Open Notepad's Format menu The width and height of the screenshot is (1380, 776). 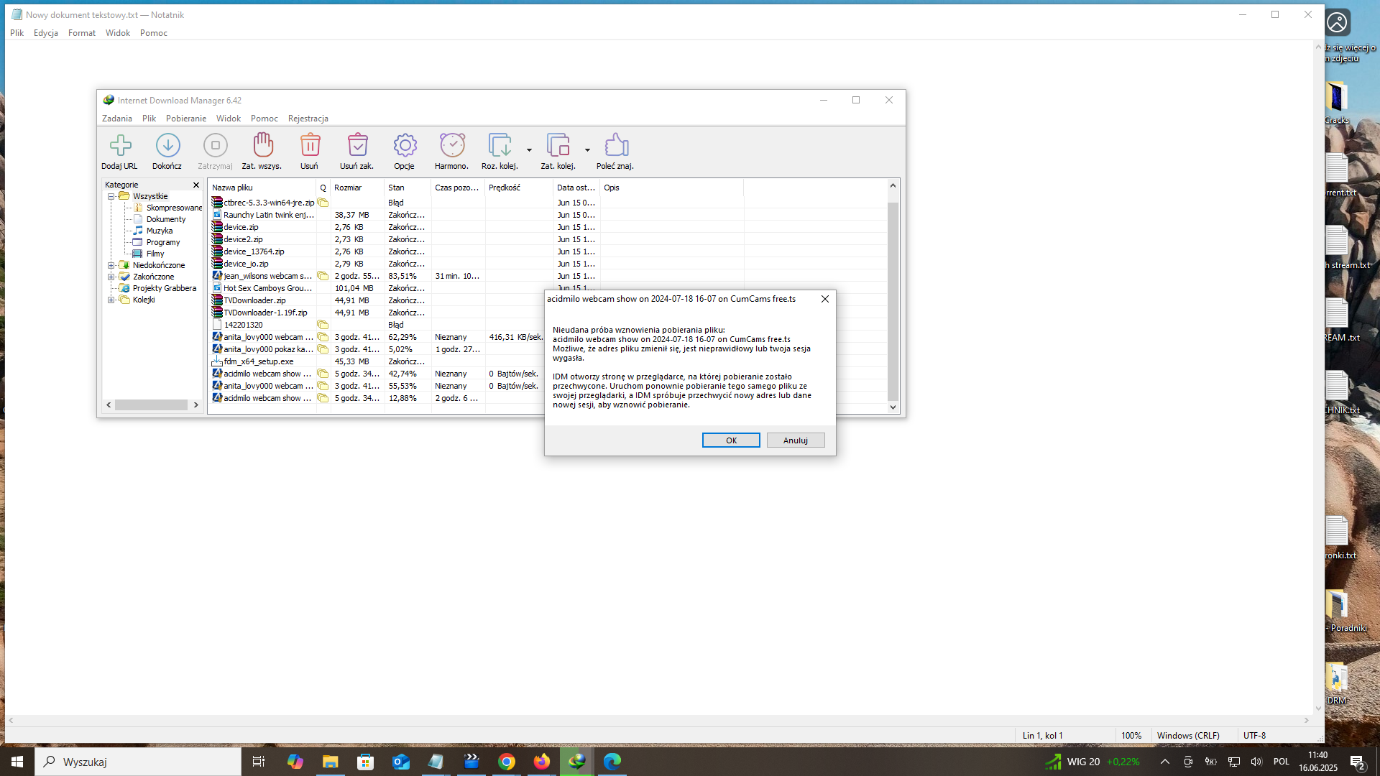[x=81, y=33]
